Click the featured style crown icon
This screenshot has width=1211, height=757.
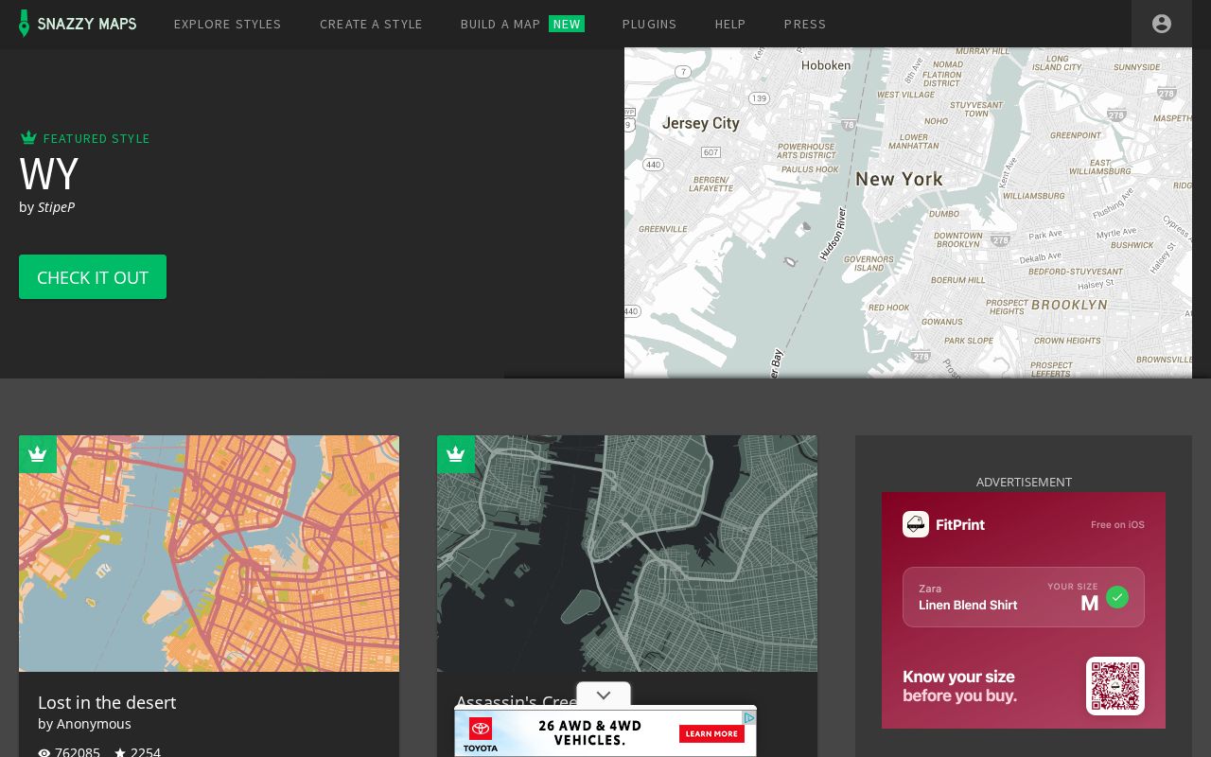(28, 138)
